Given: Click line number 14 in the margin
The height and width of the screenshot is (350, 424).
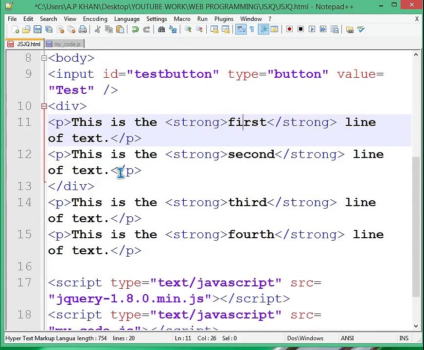Looking at the screenshot, I should click(x=24, y=202).
